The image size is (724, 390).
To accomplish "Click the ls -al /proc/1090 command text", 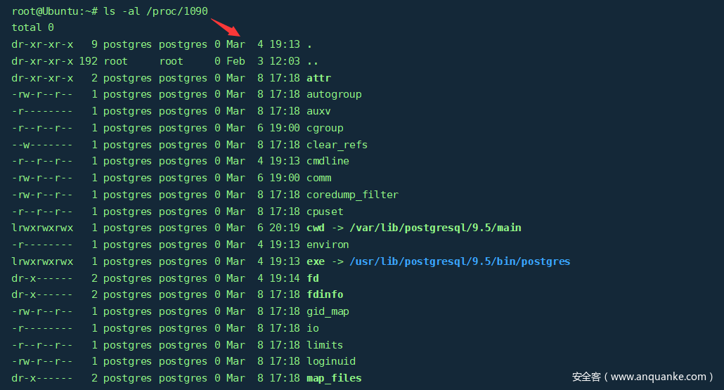I will tap(155, 11).
